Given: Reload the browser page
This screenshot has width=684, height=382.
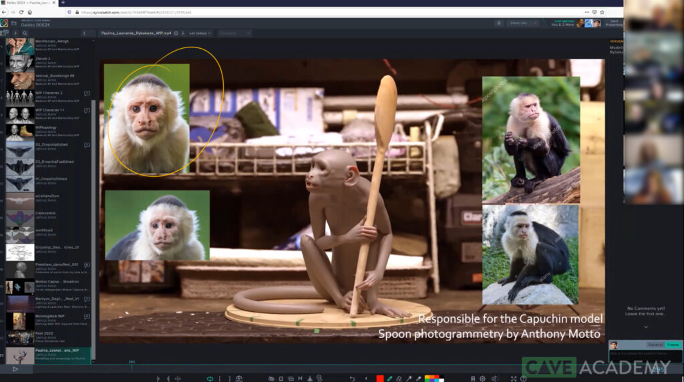Looking at the screenshot, I should 21,12.
